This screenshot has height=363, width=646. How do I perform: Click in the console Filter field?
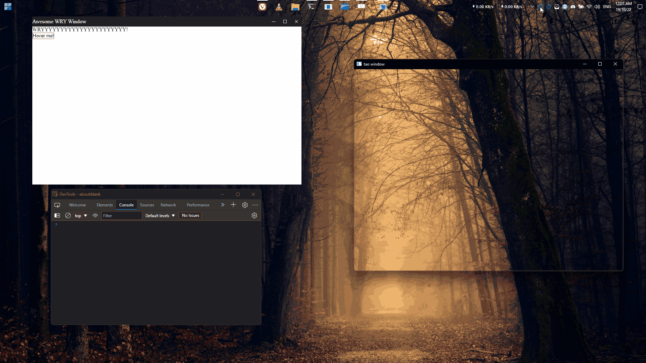(121, 216)
